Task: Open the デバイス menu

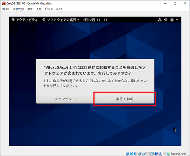Action: 49,9
